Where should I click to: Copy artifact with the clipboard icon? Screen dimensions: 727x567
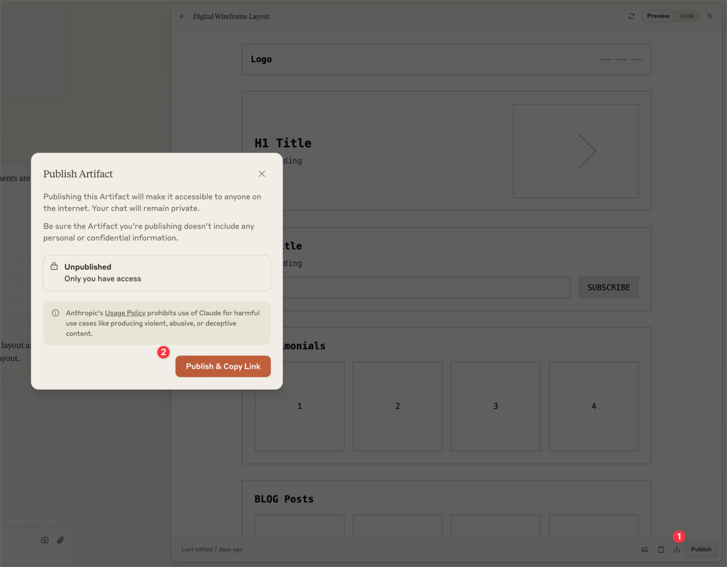[x=661, y=549]
